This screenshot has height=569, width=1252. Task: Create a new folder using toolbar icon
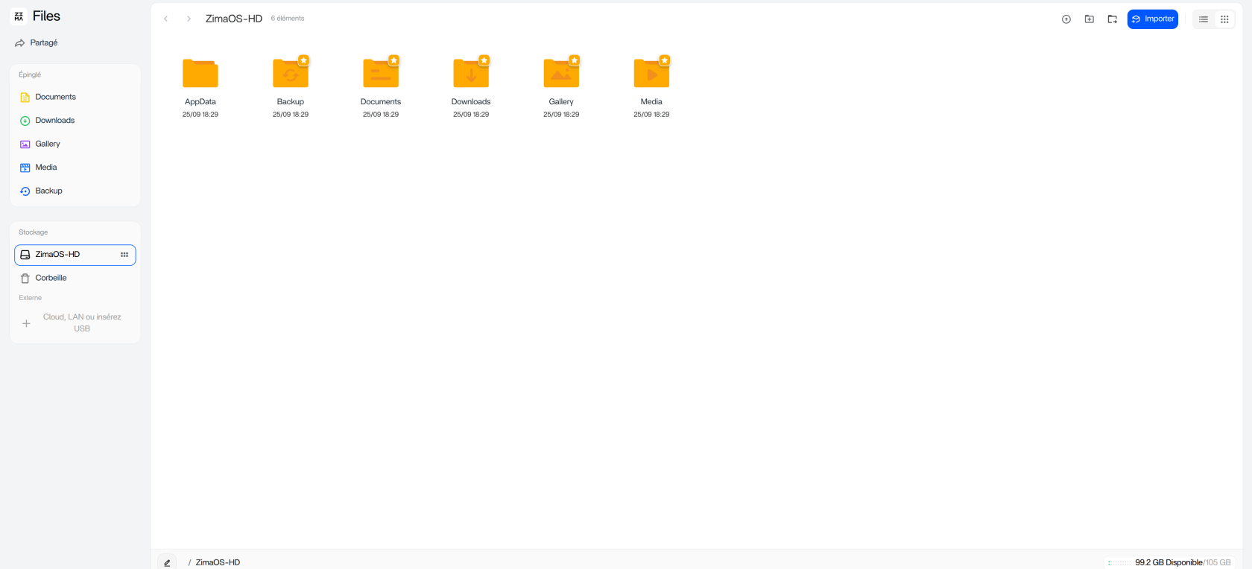pos(1089,19)
